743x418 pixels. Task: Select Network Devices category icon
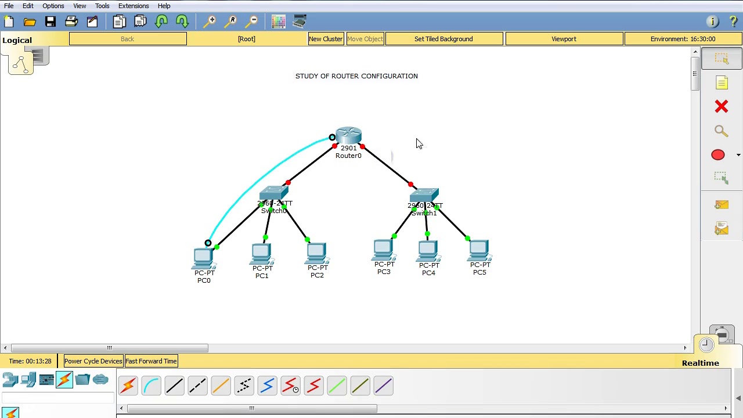(x=10, y=380)
